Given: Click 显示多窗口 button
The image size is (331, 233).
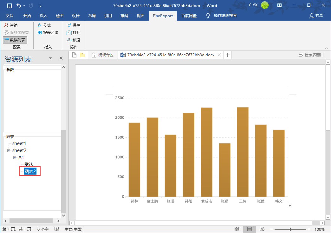Looking at the screenshot, I should point(311,55).
